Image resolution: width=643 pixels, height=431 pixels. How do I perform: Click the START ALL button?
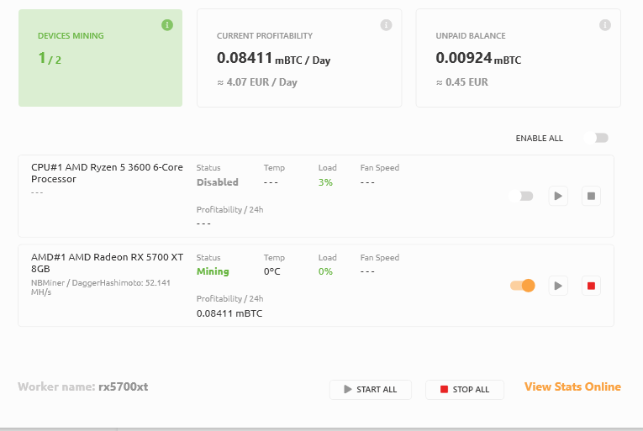pos(371,390)
